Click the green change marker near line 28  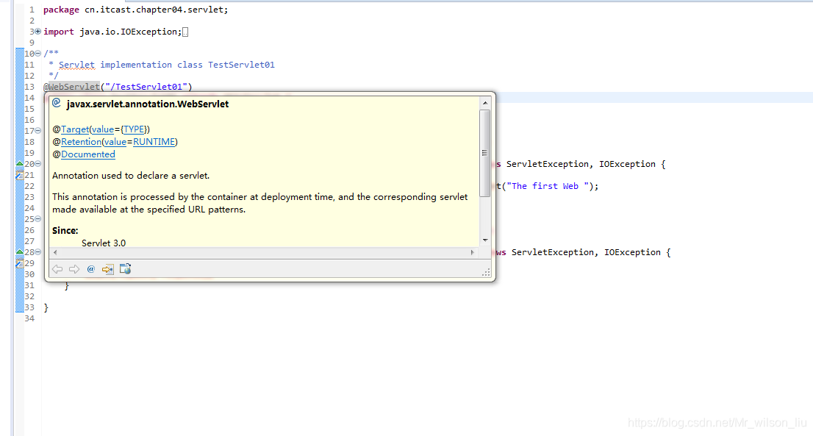18,251
